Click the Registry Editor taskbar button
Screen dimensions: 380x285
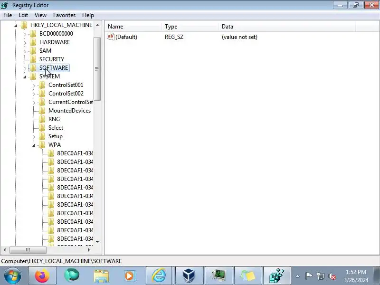[x=277, y=275]
